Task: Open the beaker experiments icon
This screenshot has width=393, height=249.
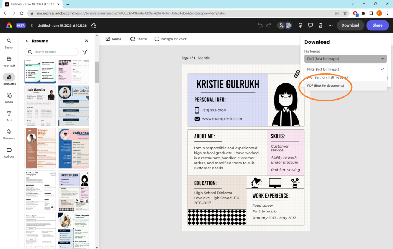Action: click(320, 25)
